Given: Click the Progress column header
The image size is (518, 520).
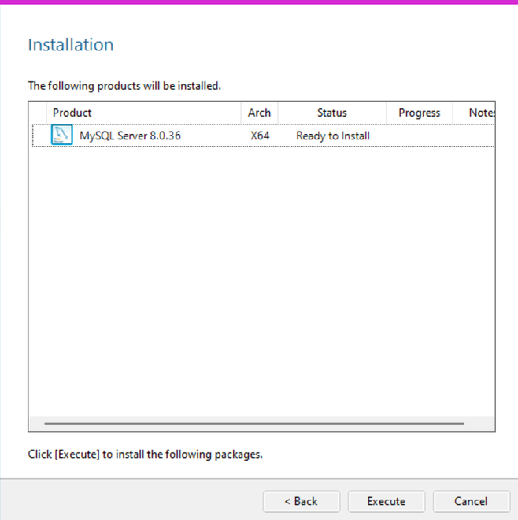Looking at the screenshot, I should pos(420,113).
